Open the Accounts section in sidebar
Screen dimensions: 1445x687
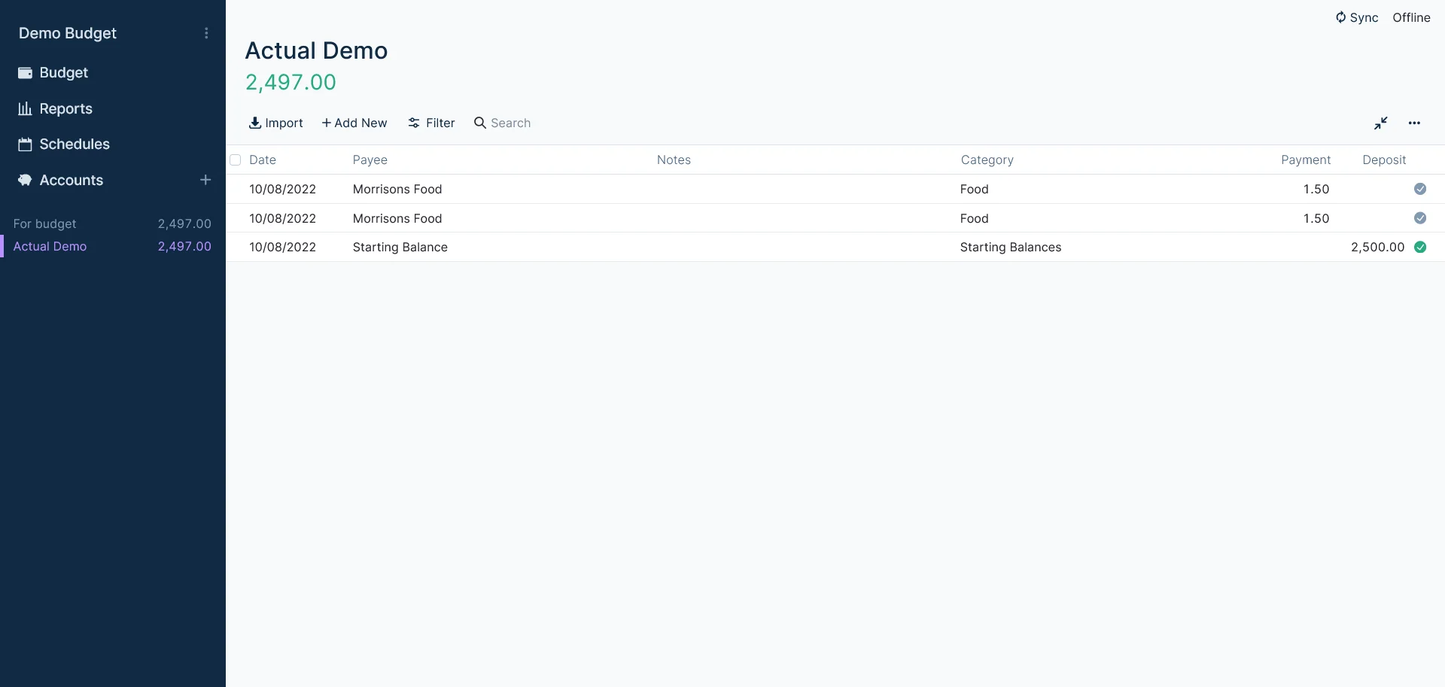pyautogui.click(x=71, y=181)
